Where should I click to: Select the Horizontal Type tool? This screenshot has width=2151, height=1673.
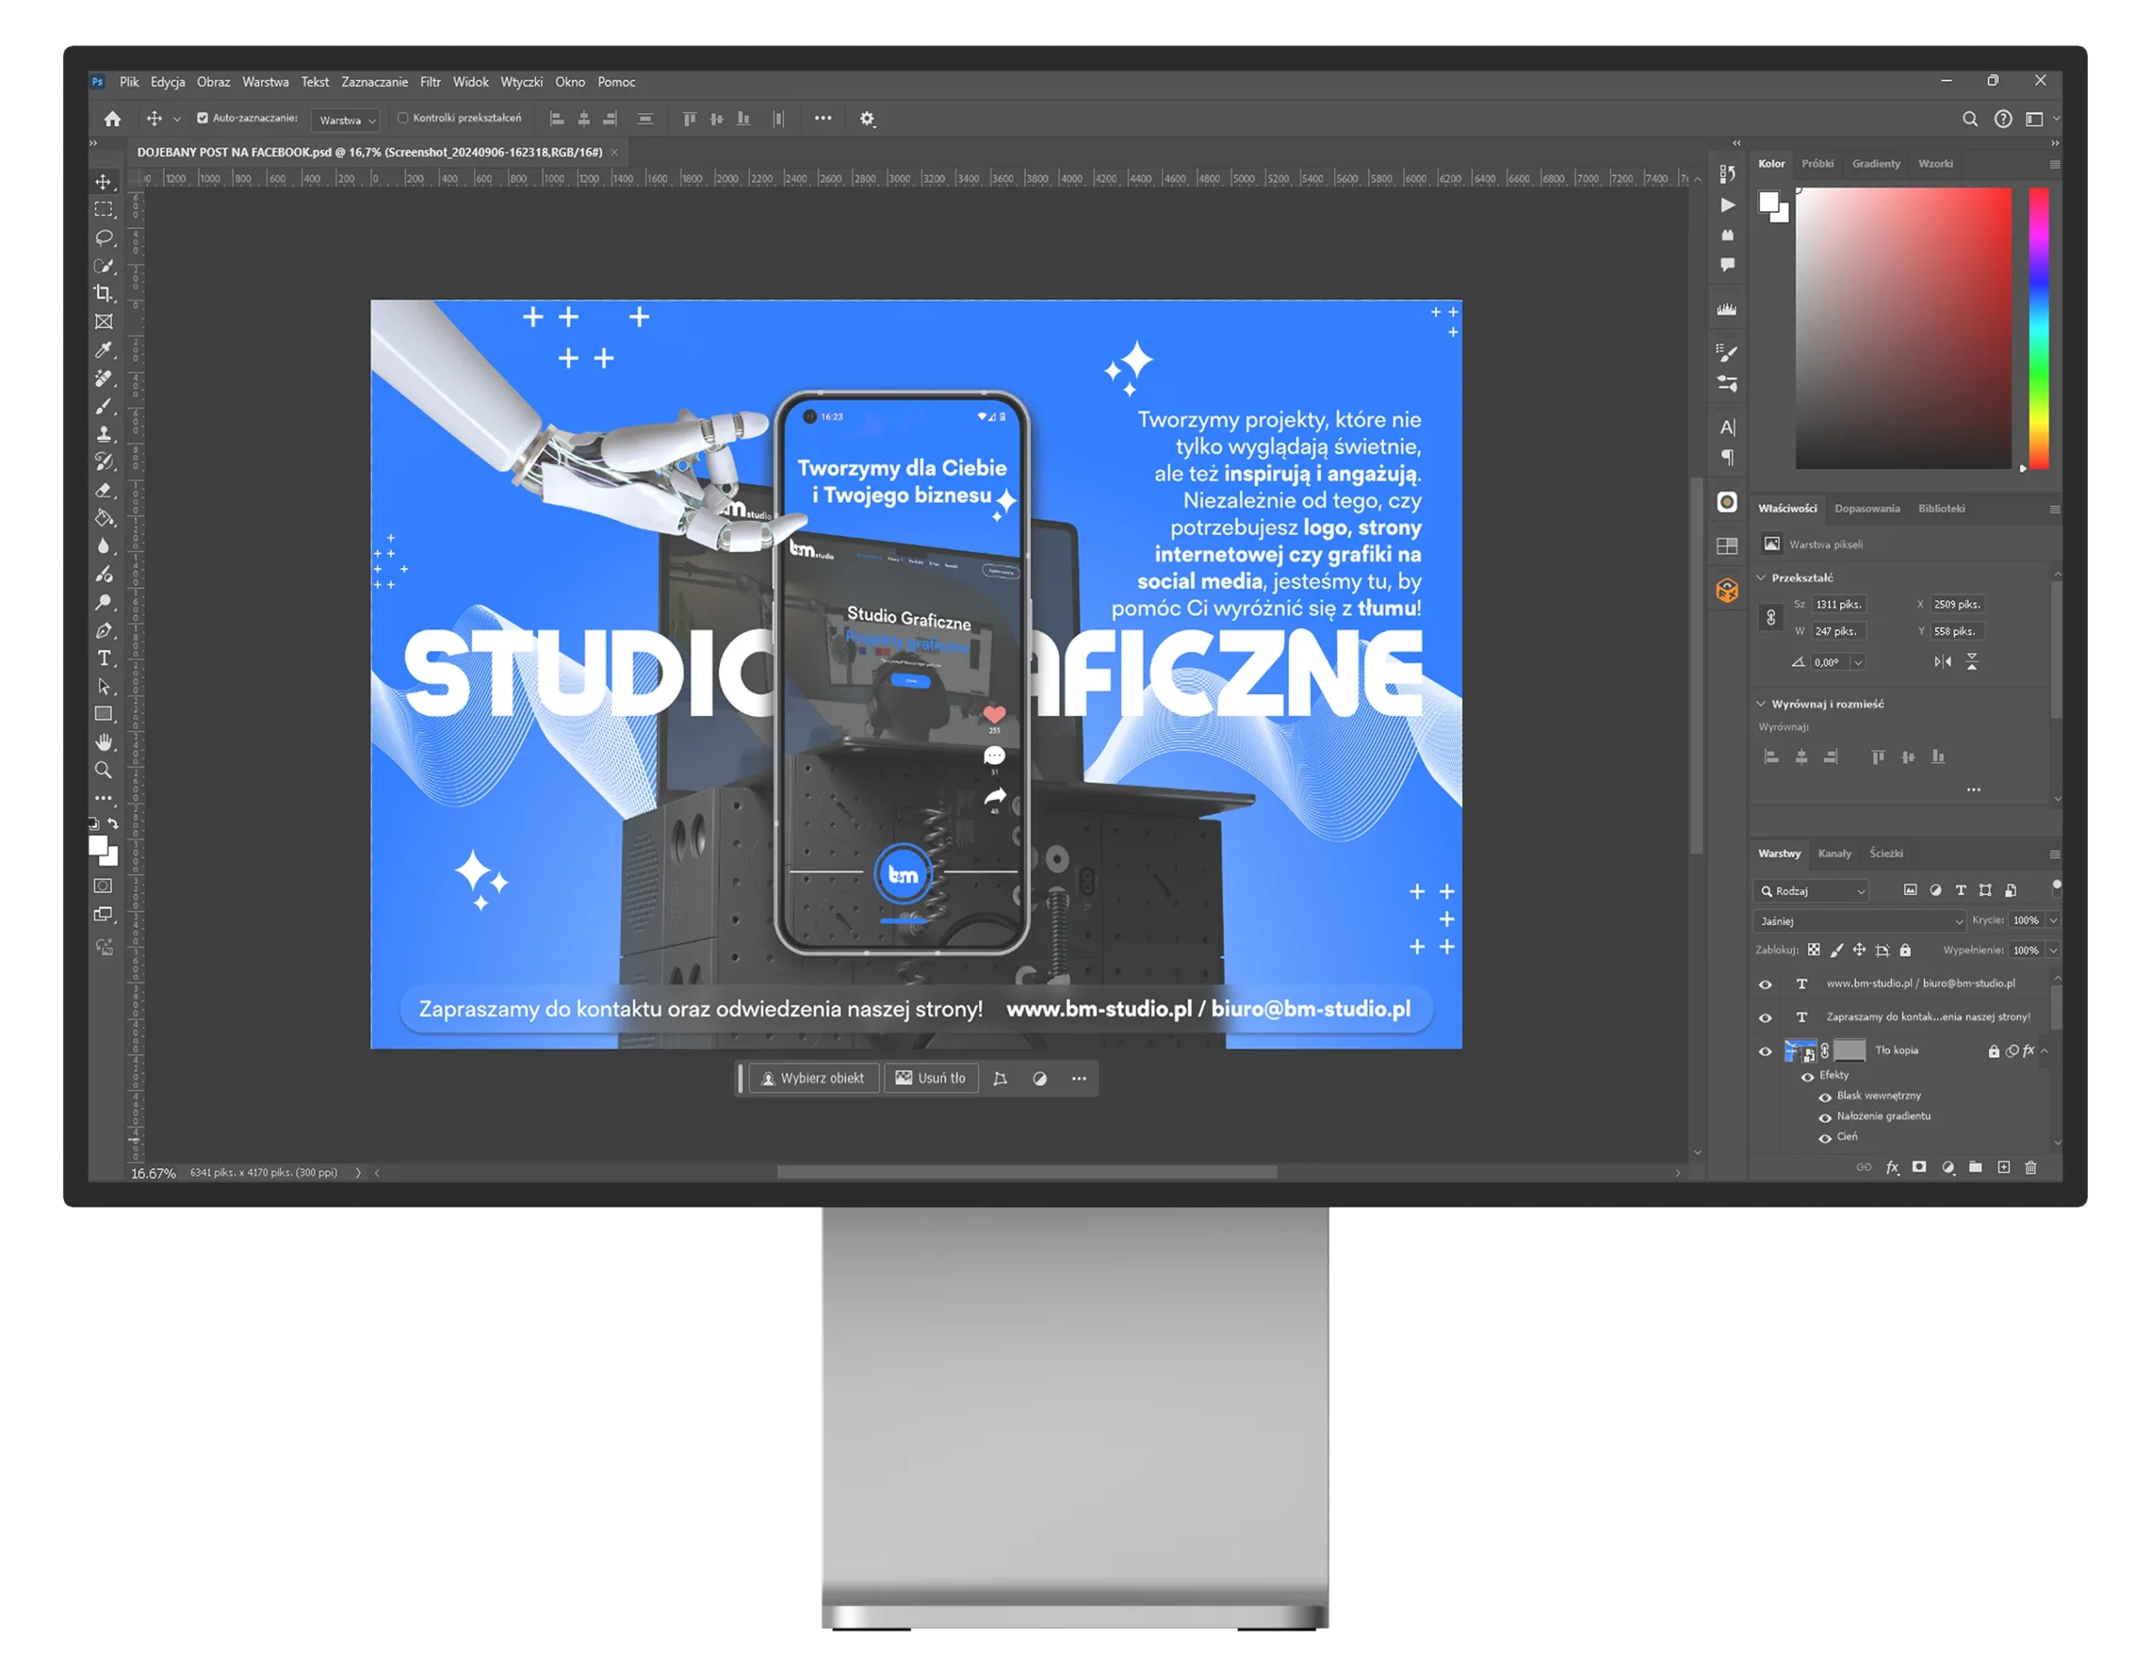tap(103, 658)
